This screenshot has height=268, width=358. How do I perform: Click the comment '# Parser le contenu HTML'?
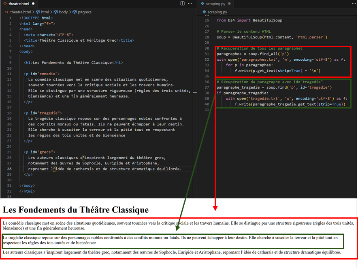click(x=244, y=32)
